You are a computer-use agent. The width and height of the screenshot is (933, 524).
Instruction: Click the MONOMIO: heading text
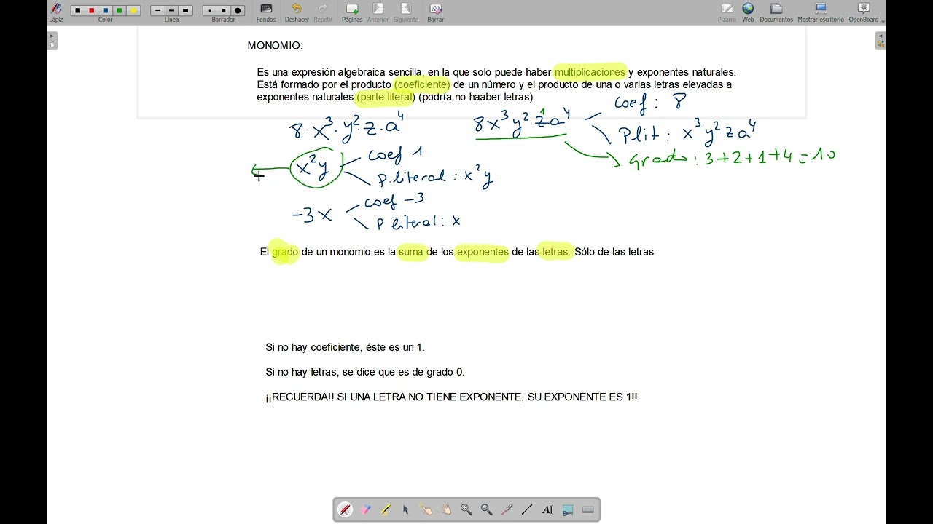(x=275, y=46)
